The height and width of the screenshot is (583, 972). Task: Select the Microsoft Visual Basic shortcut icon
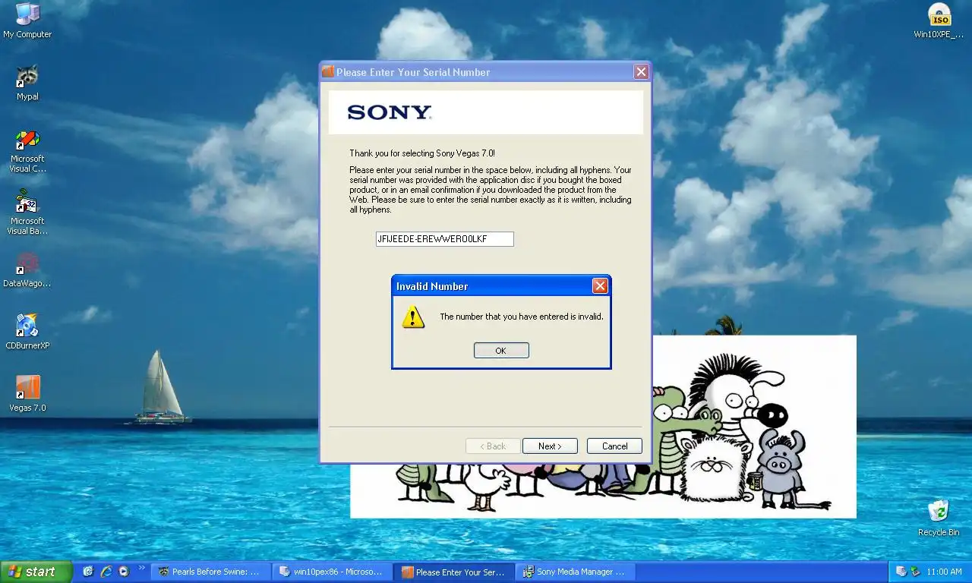pos(27,213)
